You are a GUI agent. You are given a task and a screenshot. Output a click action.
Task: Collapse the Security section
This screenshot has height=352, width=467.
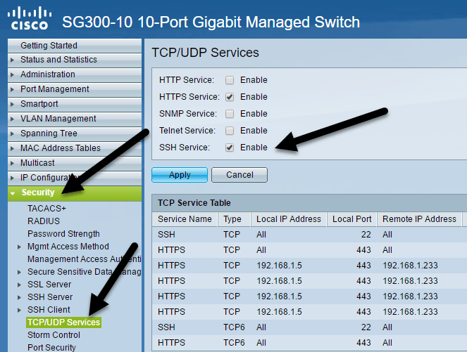coord(13,193)
